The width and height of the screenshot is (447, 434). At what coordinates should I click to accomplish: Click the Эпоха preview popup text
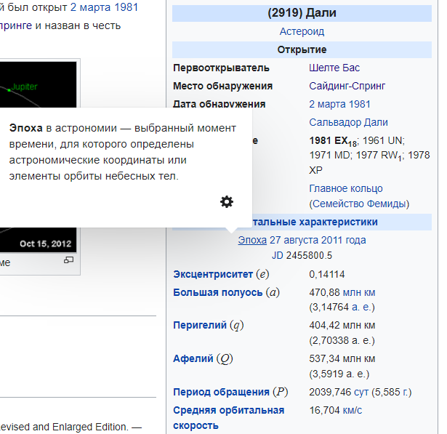coord(122,152)
